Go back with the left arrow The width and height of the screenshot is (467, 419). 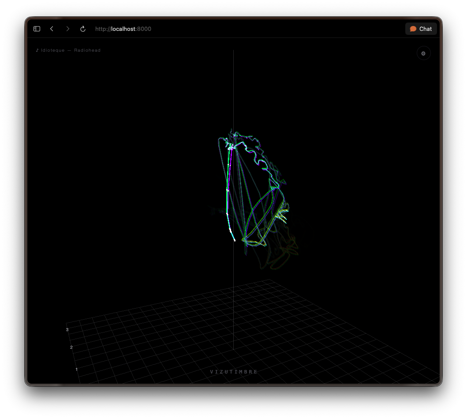[x=52, y=29]
